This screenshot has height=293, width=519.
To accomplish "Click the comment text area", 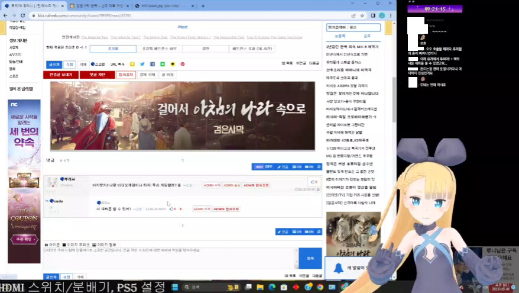I will [x=170, y=258].
